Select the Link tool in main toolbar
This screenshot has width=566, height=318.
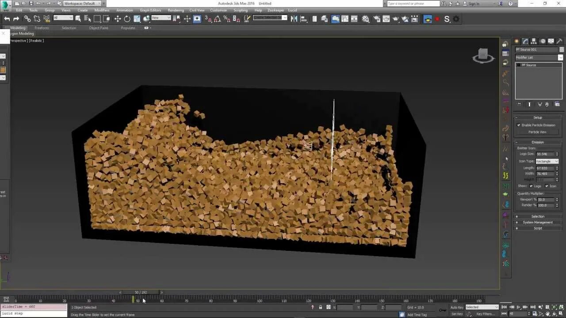pos(27,19)
